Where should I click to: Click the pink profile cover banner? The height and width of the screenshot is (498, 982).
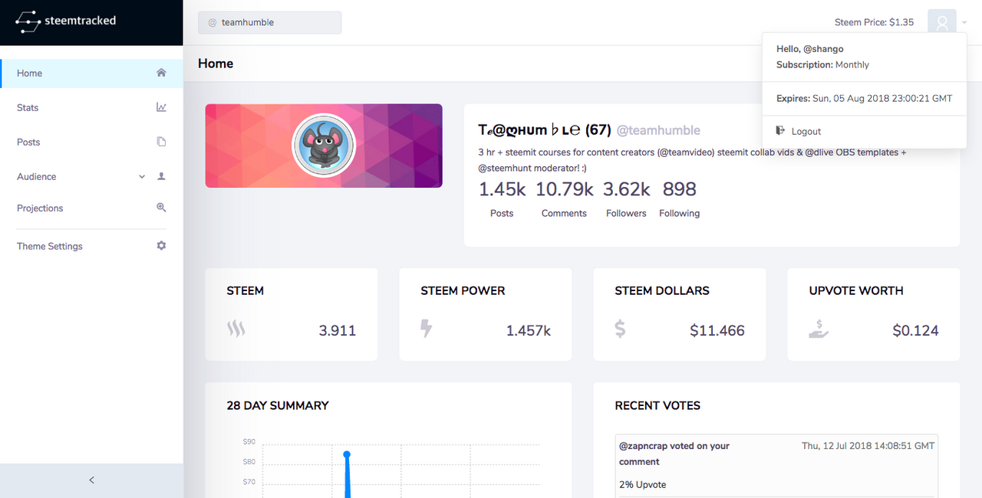pos(324,146)
